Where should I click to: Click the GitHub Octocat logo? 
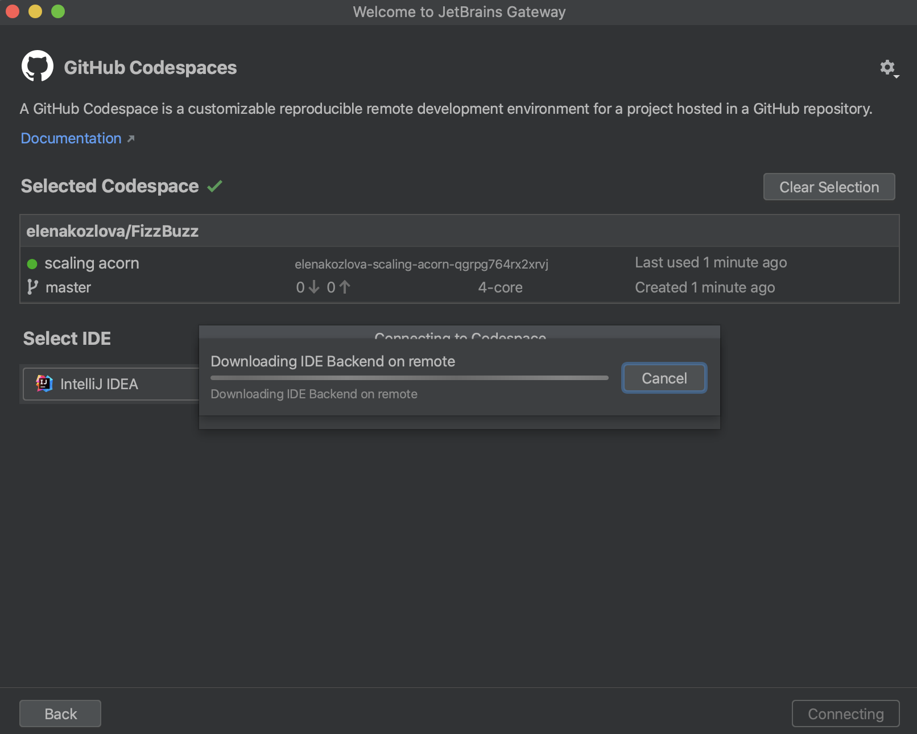[x=38, y=66]
